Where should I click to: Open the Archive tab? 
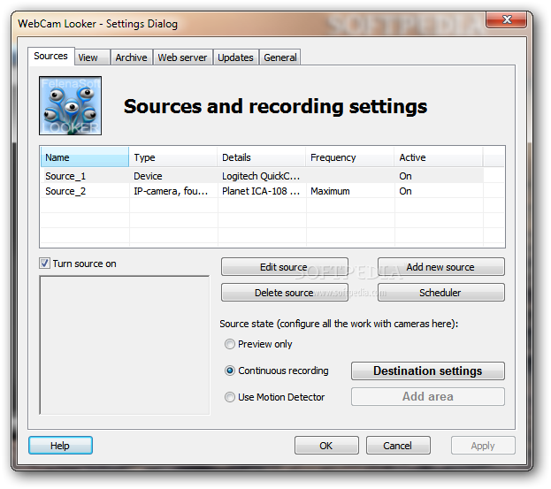coord(132,57)
